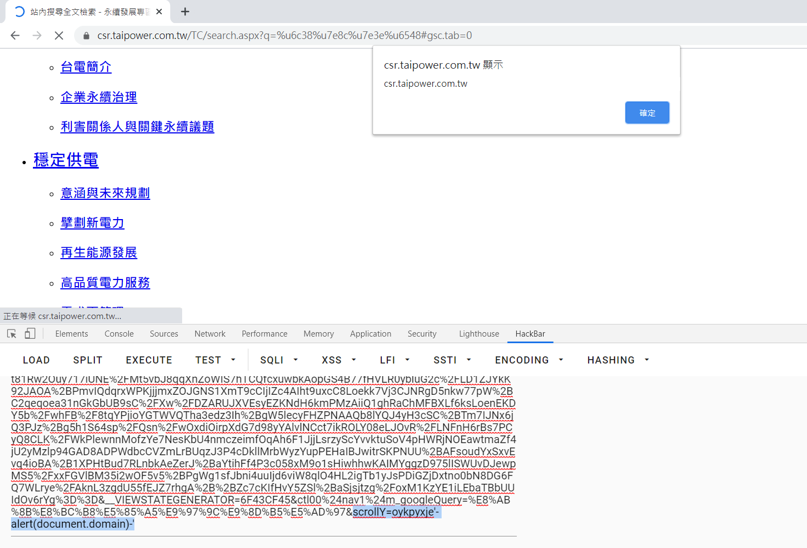Viewport: 807px width, 548px height.
Task: Open a new tab with plus icon
Action: pyautogui.click(x=185, y=12)
